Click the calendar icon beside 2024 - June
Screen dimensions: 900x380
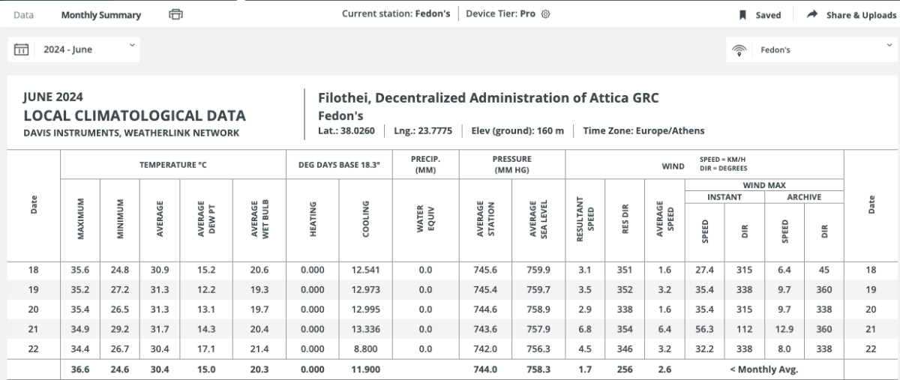click(22, 50)
